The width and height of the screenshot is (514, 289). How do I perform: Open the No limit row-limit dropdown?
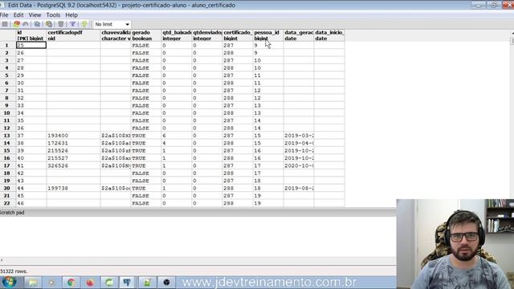[112, 24]
